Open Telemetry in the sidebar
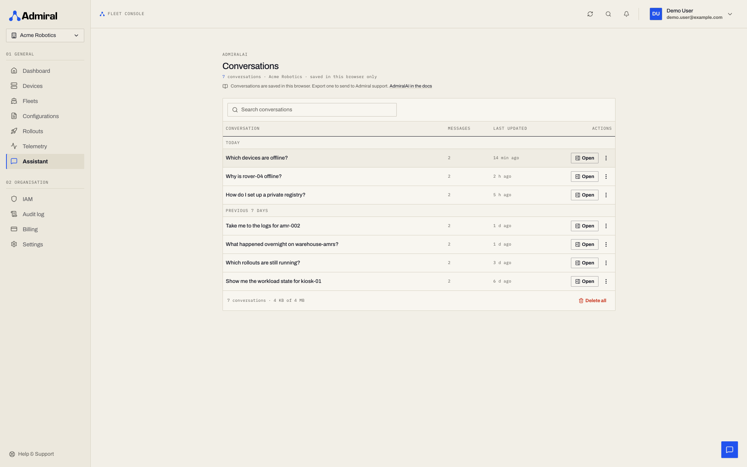 45,146
